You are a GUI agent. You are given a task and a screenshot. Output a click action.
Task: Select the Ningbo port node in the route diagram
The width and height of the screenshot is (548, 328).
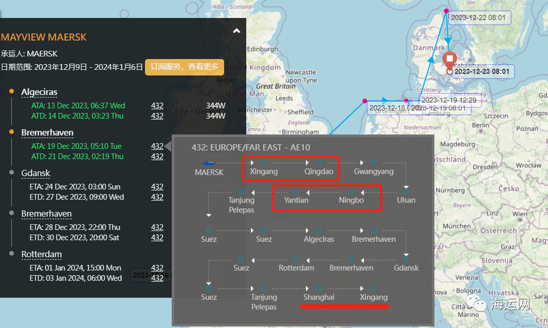pyautogui.click(x=351, y=191)
